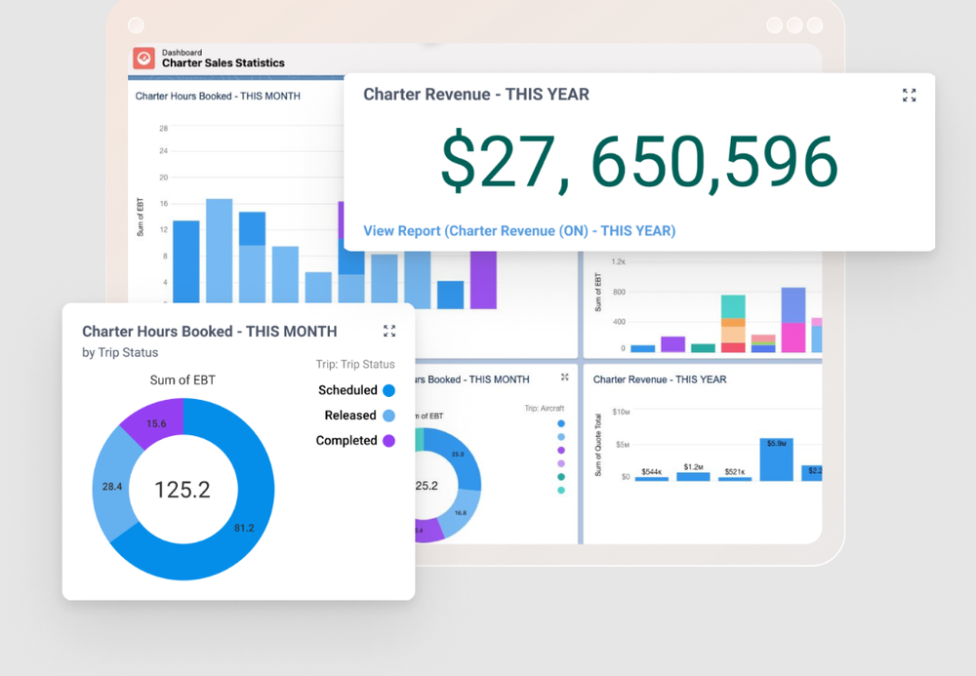Expand the smaller Hours Booked widget via arrows icon
This screenshot has width=976, height=676.
pyautogui.click(x=563, y=377)
